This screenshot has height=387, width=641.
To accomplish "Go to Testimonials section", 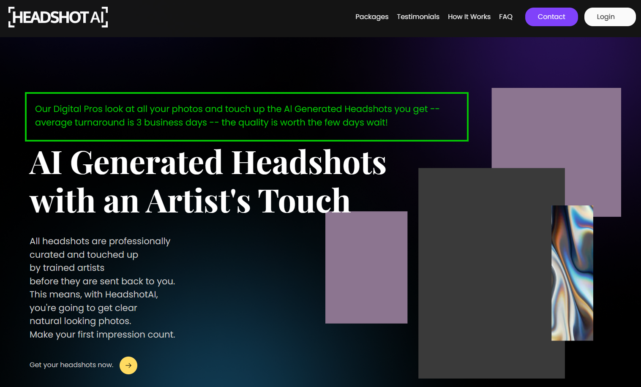I will pos(418,17).
